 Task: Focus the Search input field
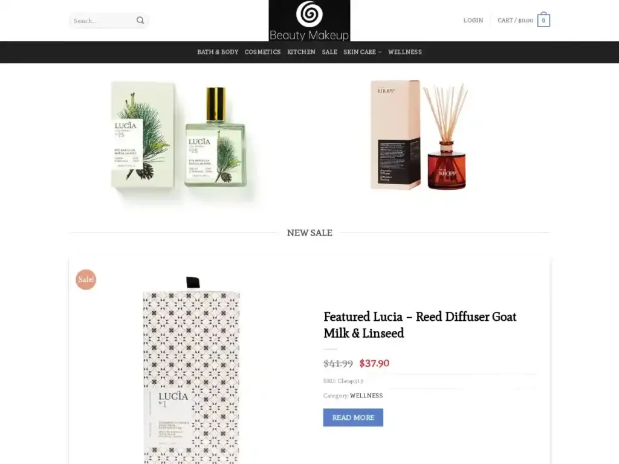click(103, 21)
